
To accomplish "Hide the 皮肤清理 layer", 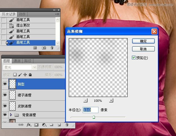I will pyautogui.click(x=5, y=106).
